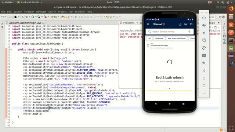Open Show Applications grid in dock
This screenshot has height=132, width=235.
[231, 128]
